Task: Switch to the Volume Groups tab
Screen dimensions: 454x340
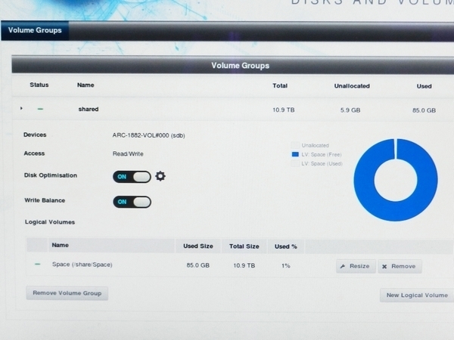Action: [x=35, y=30]
